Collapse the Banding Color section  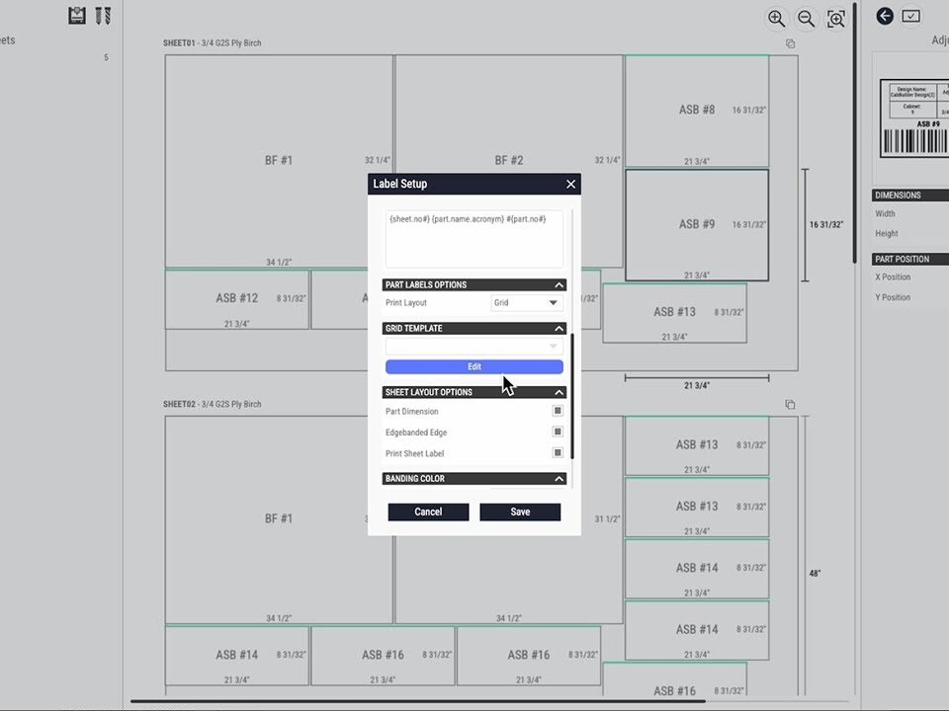pyautogui.click(x=559, y=479)
